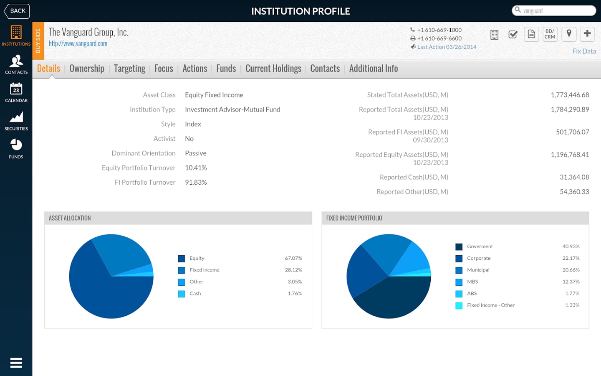
Task: Click the Reported Total Assets value 1,784,290.89
Action: click(x=570, y=109)
